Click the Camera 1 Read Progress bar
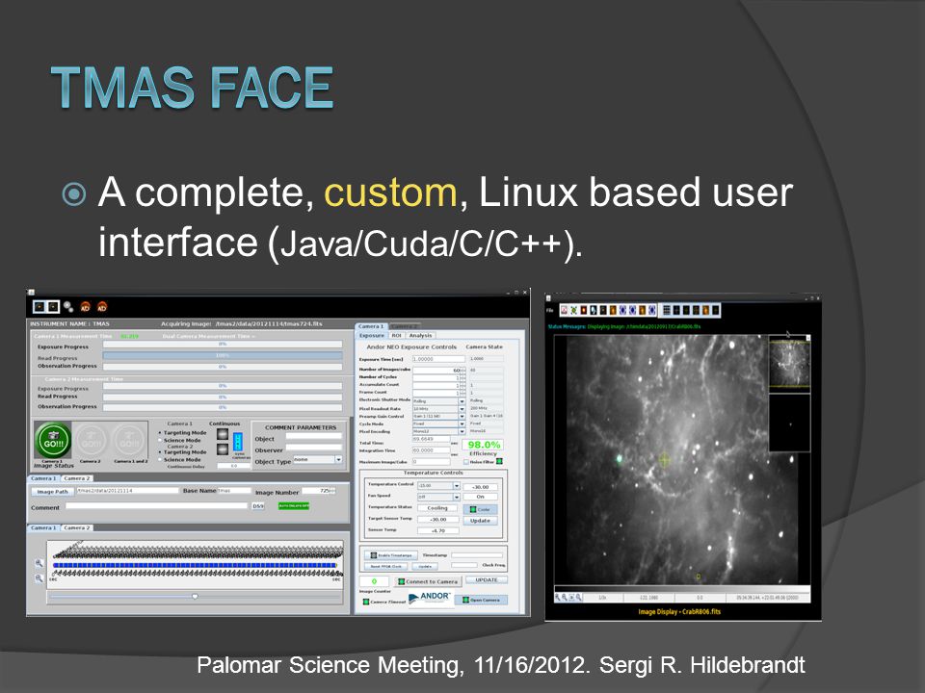925x693 pixels. [x=223, y=356]
